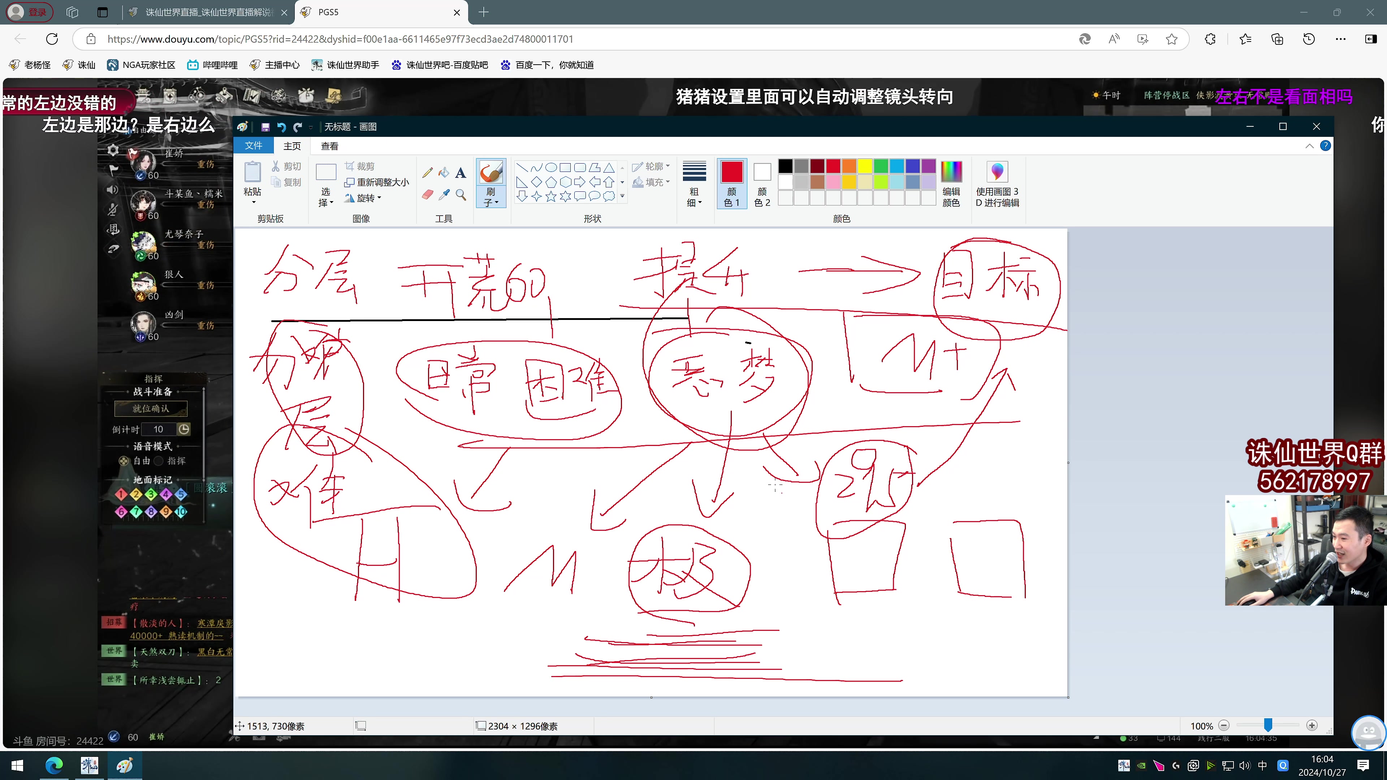Click Paint zoom in plus button
The image size is (1387, 780).
pos(1312,725)
